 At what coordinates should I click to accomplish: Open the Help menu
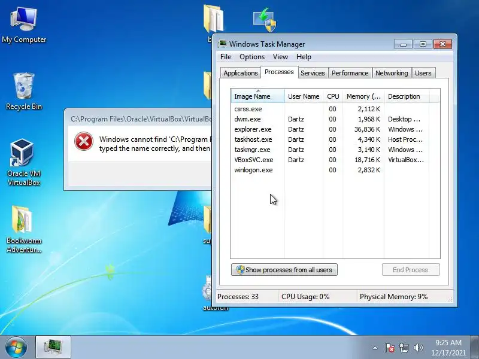coord(304,57)
